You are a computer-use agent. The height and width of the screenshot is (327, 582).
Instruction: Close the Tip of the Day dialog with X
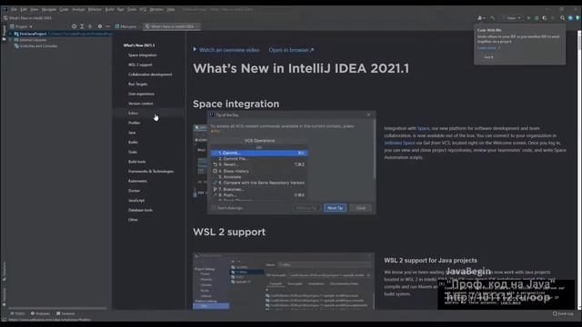coord(368,114)
